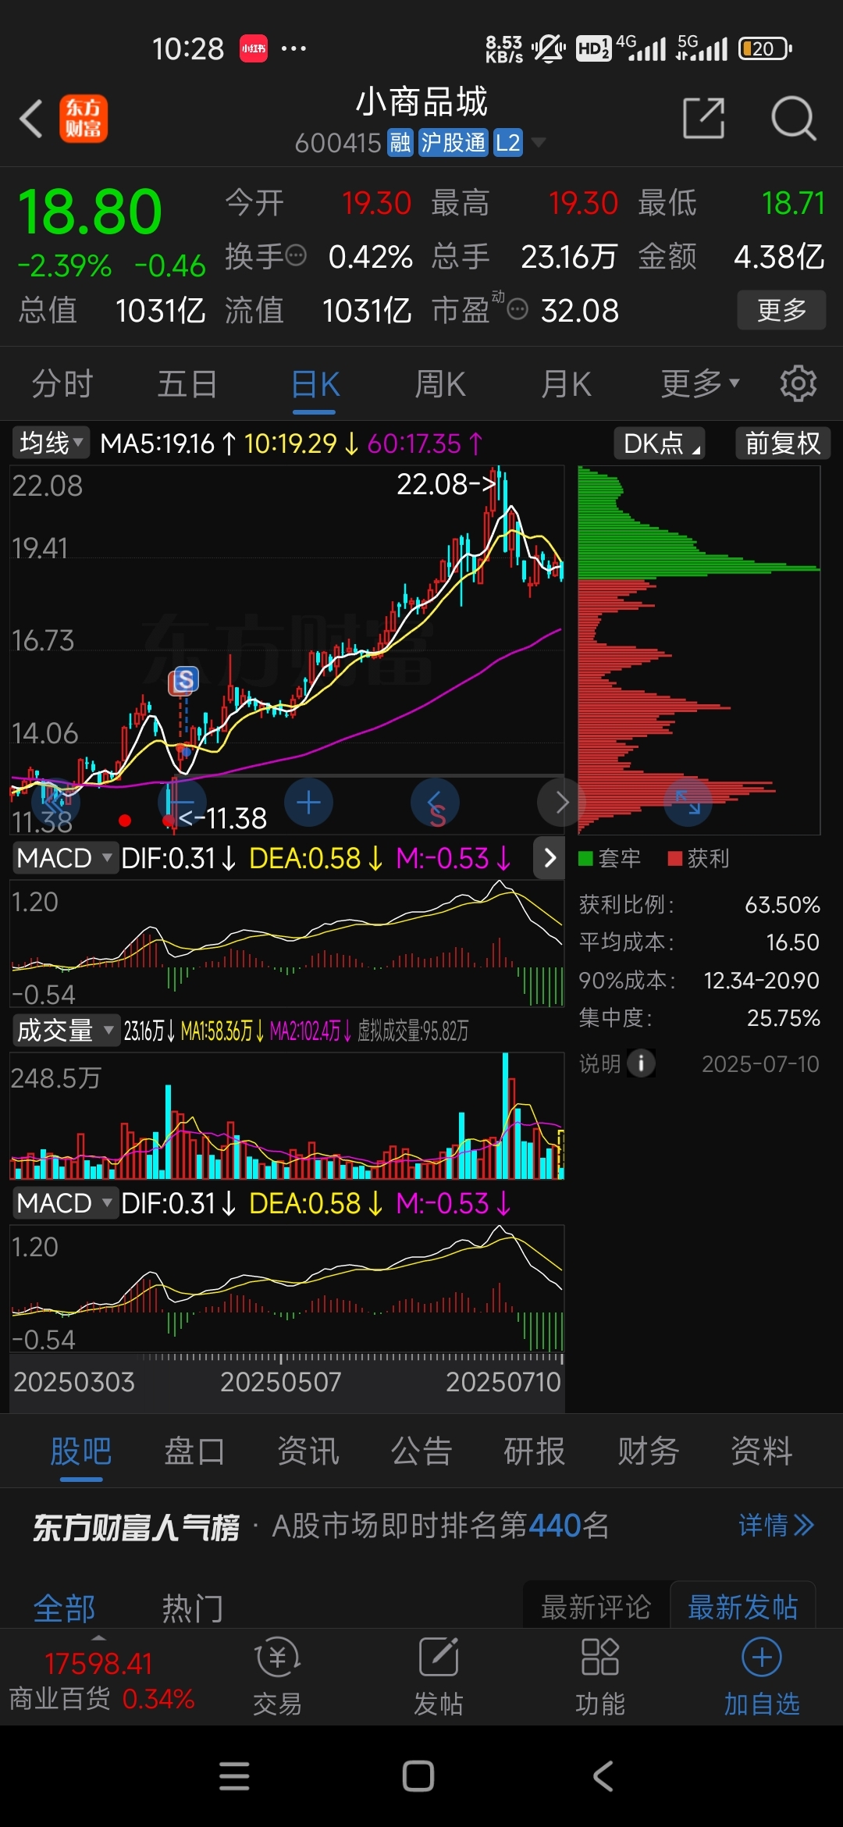Open chart settings gear icon
This screenshot has height=1827, width=843.
798,383
